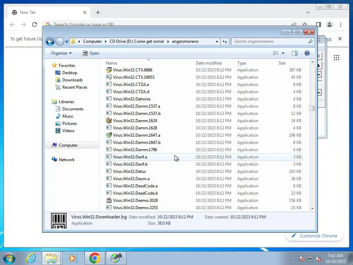The image size is (353, 265).
Task: Select Favorites in the navigation pane
Action: [x=67, y=65]
